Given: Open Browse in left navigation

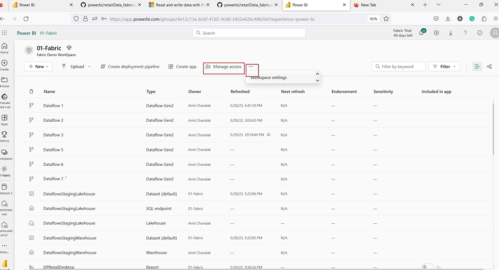Looking at the screenshot, I should tap(4, 82).
